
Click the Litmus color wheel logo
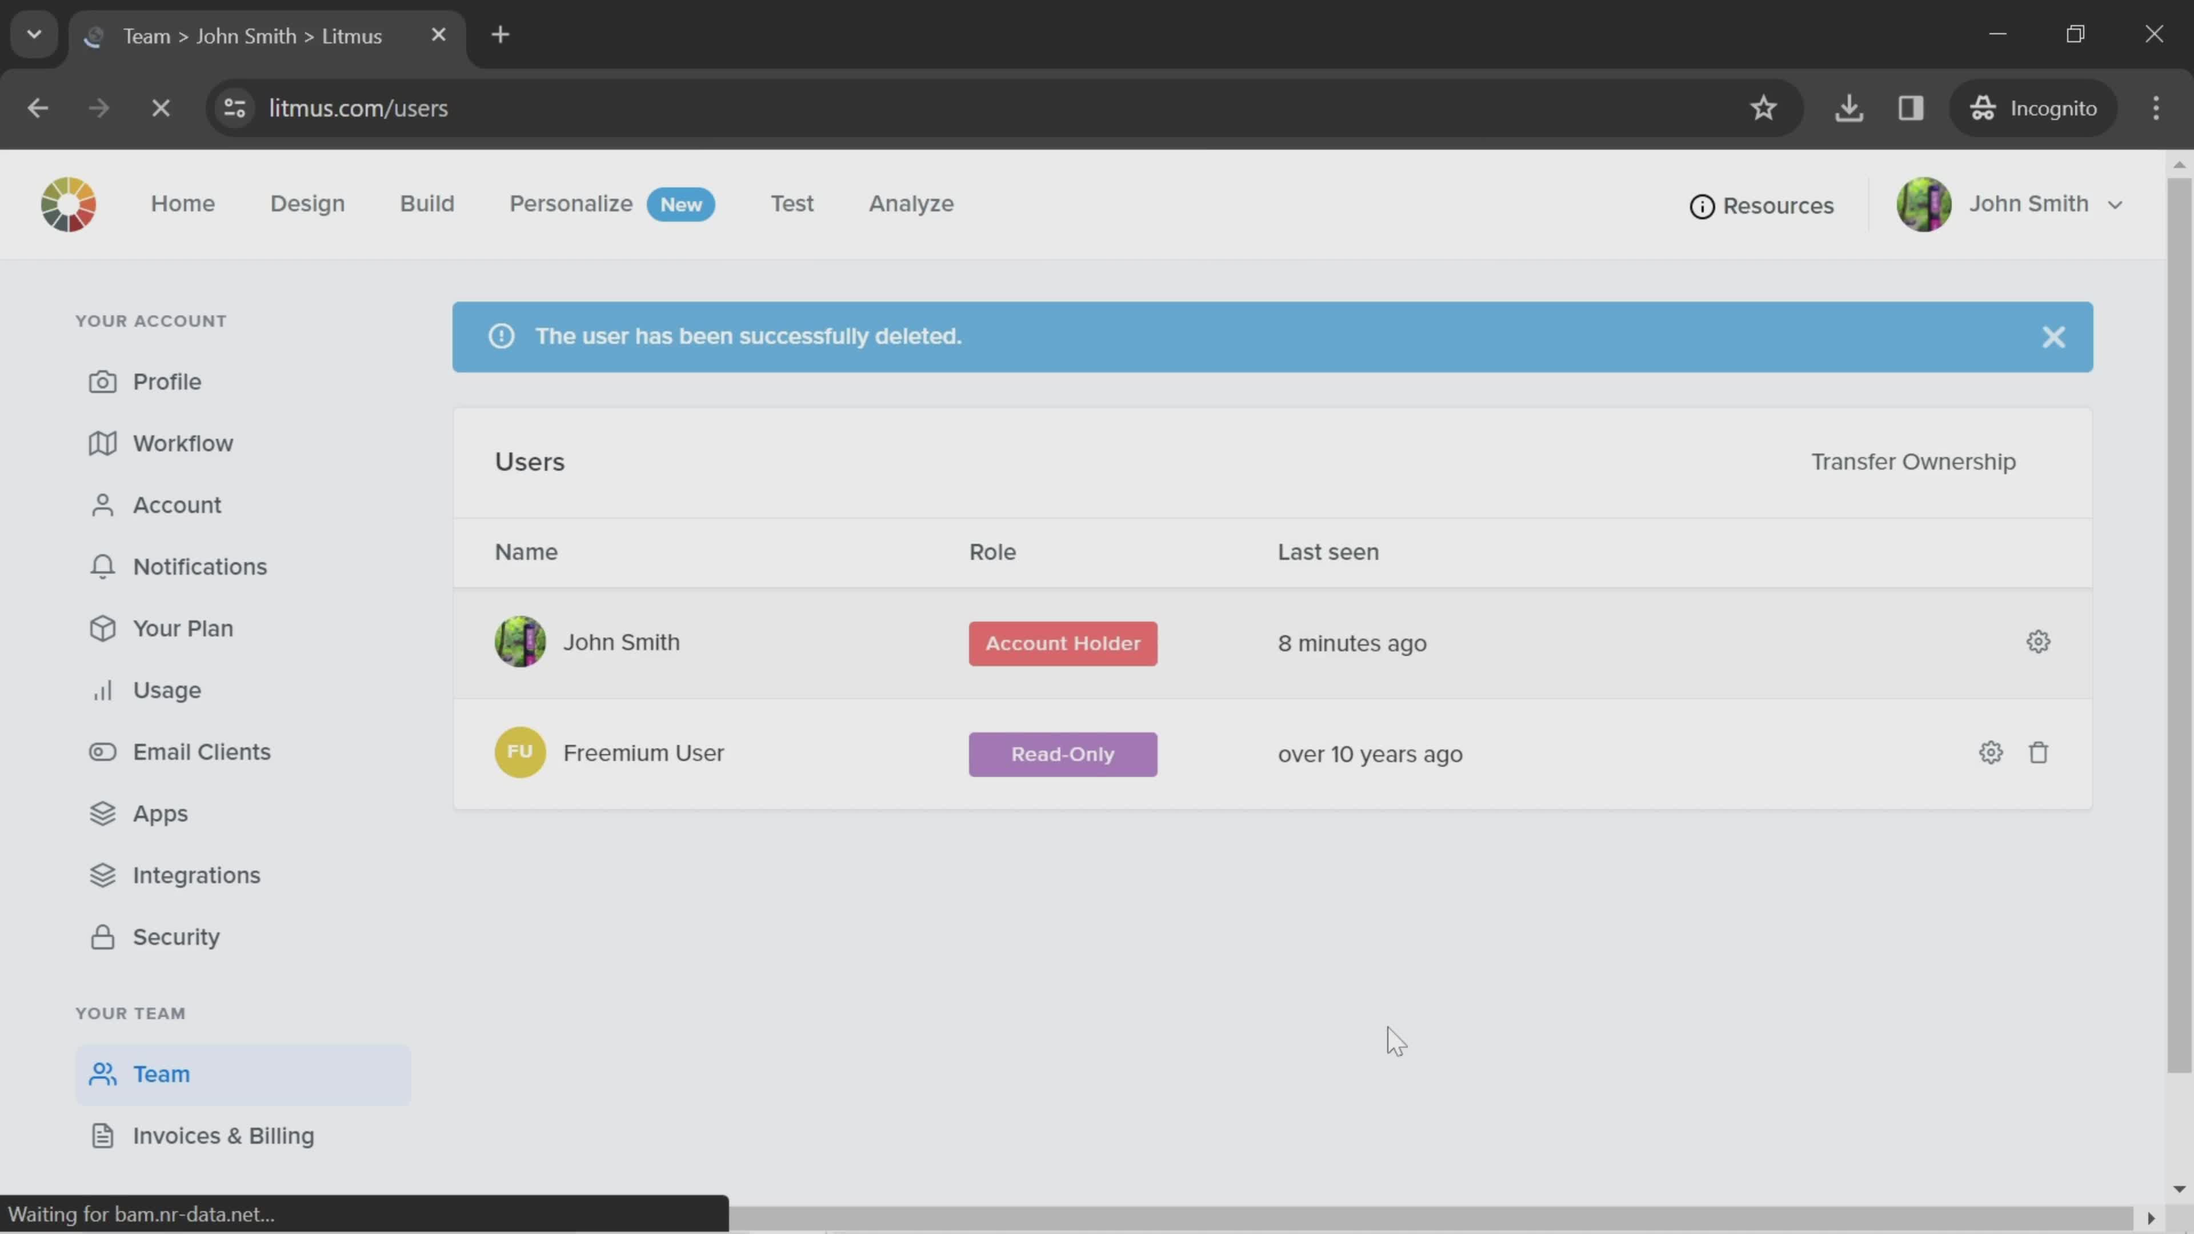[68, 205]
